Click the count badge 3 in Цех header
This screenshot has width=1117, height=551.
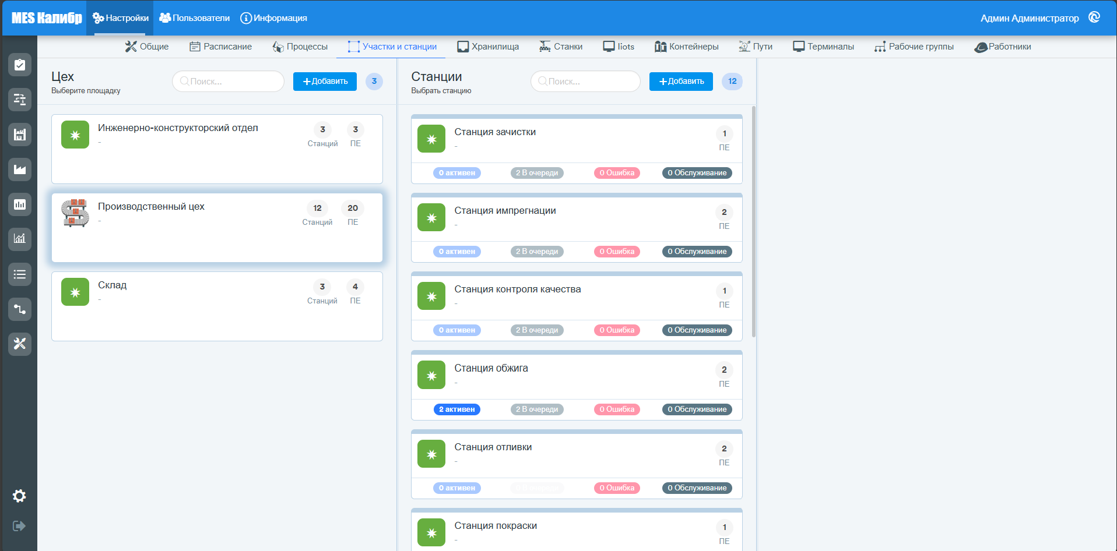(374, 82)
